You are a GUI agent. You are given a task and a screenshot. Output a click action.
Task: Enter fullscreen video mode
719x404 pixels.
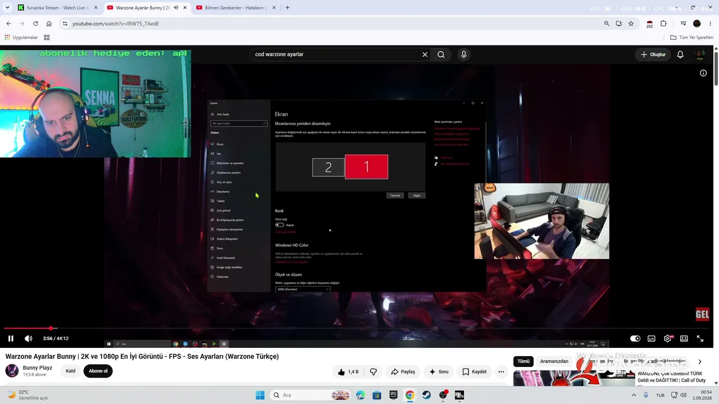coord(700,338)
